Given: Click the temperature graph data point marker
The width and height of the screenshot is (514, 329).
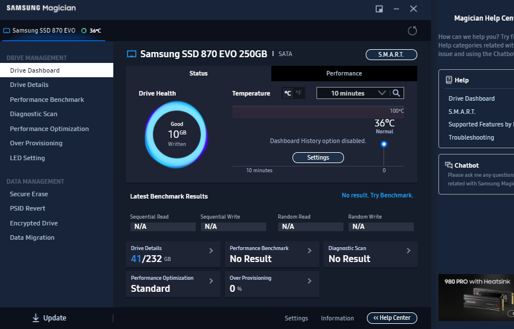Looking at the screenshot, I should 384,144.
